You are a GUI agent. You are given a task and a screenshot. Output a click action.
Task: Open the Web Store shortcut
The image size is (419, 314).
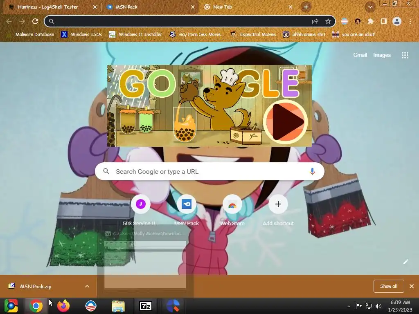click(232, 211)
